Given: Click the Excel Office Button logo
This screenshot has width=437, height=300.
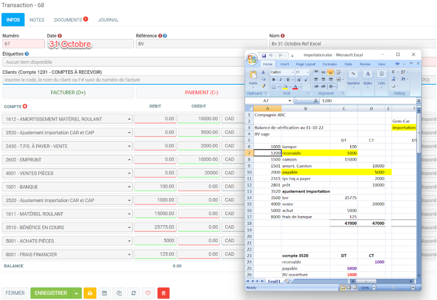Looking at the screenshot, I should (252, 59).
